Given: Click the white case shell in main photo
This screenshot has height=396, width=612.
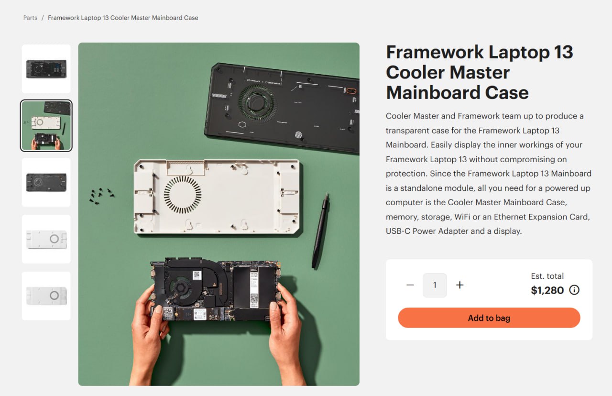Looking at the screenshot, I should point(217,197).
